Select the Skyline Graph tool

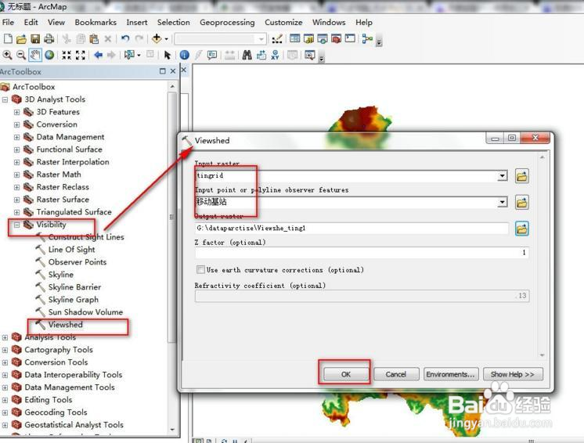click(74, 300)
